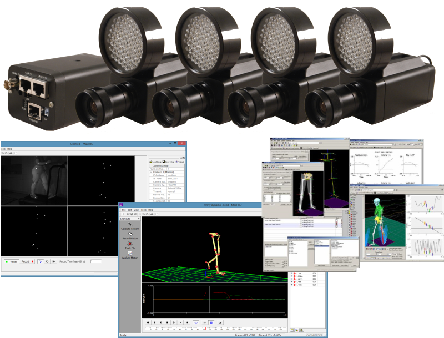Step forward one frame

click(174, 322)
